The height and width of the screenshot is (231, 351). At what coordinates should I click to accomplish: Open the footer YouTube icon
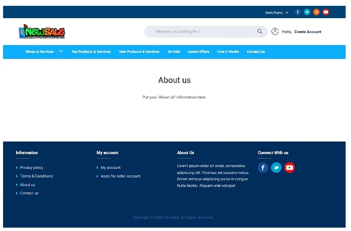tap(289, 167)
